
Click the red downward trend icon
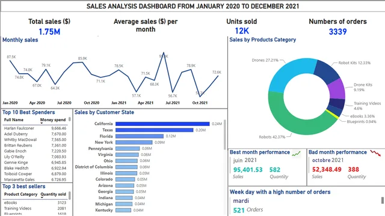[x=375, y=154]
